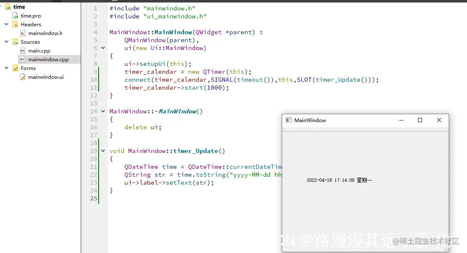Fold the constructor block at line 6

point(103,48)
